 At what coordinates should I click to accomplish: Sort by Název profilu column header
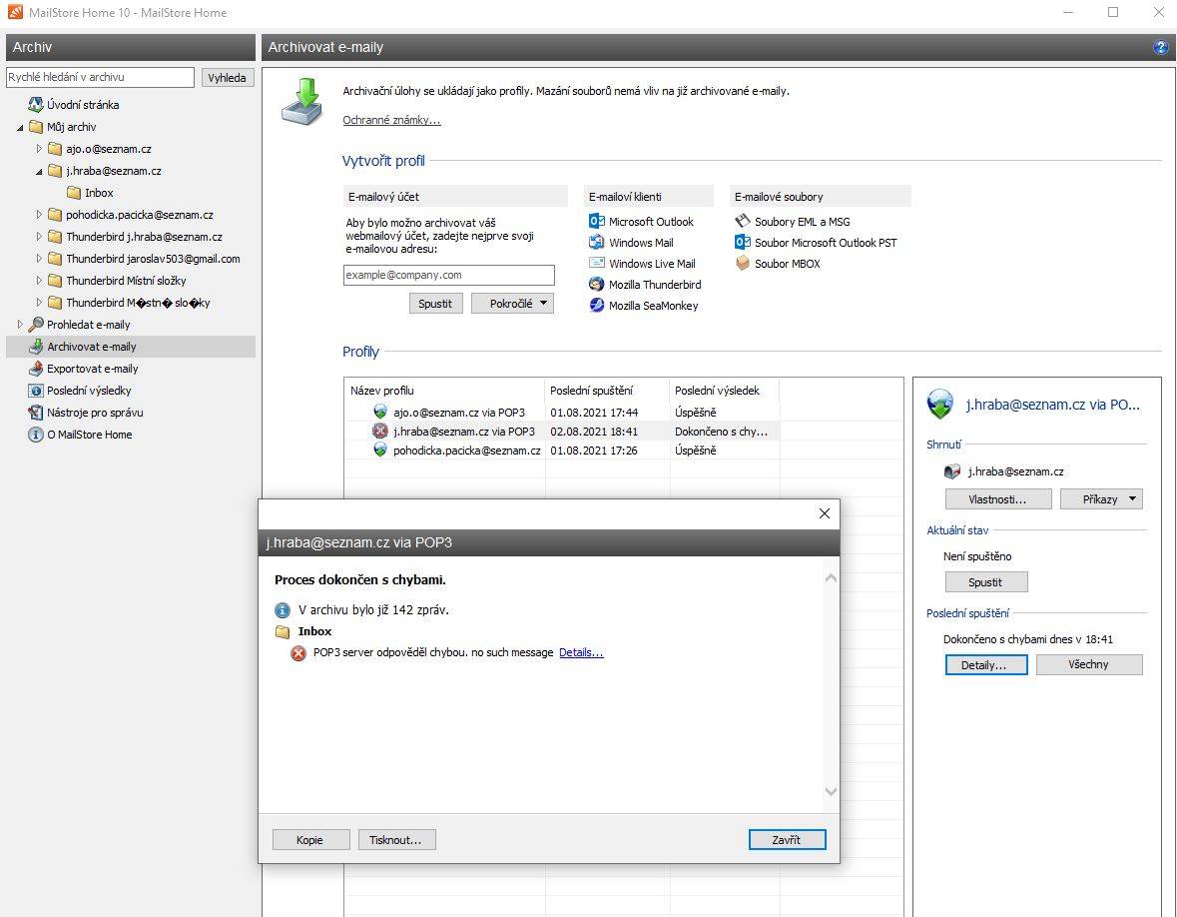(x=444, y=391)
